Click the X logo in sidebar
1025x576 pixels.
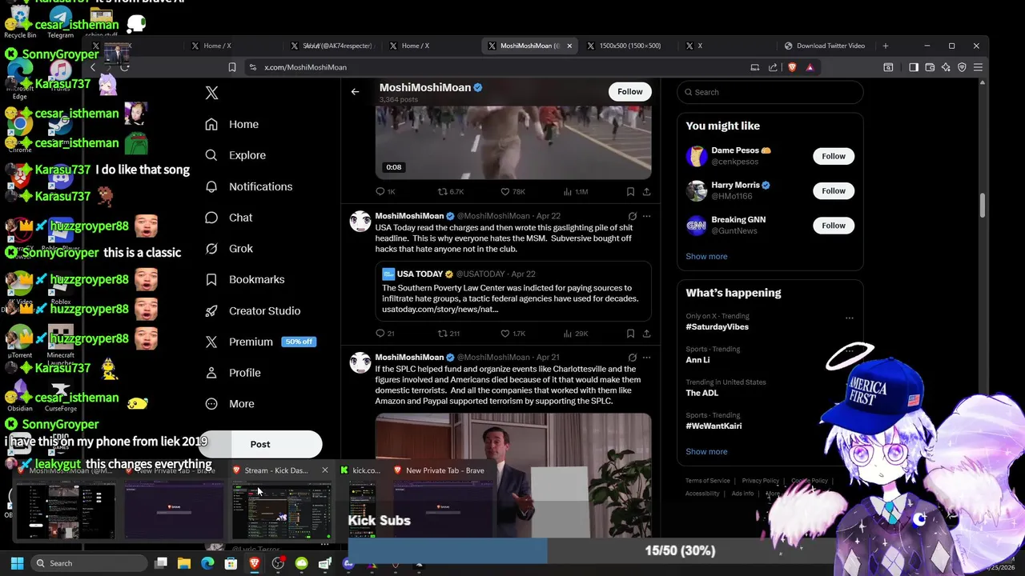(211, 93)
